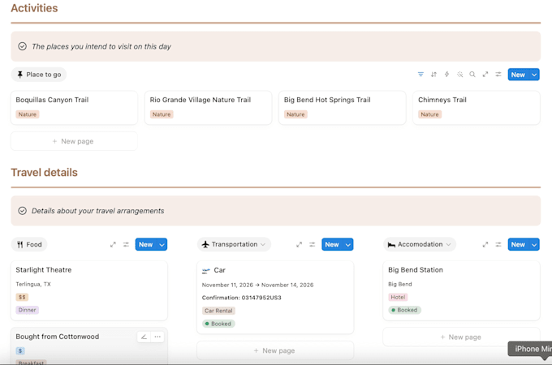Image resolution: width=552 pixels, height=365 pixels.
Task: Expand Transportation database to full page
Action: (x=299, y=244)
